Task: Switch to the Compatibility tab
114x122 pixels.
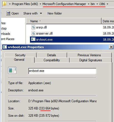Action: 52,60
